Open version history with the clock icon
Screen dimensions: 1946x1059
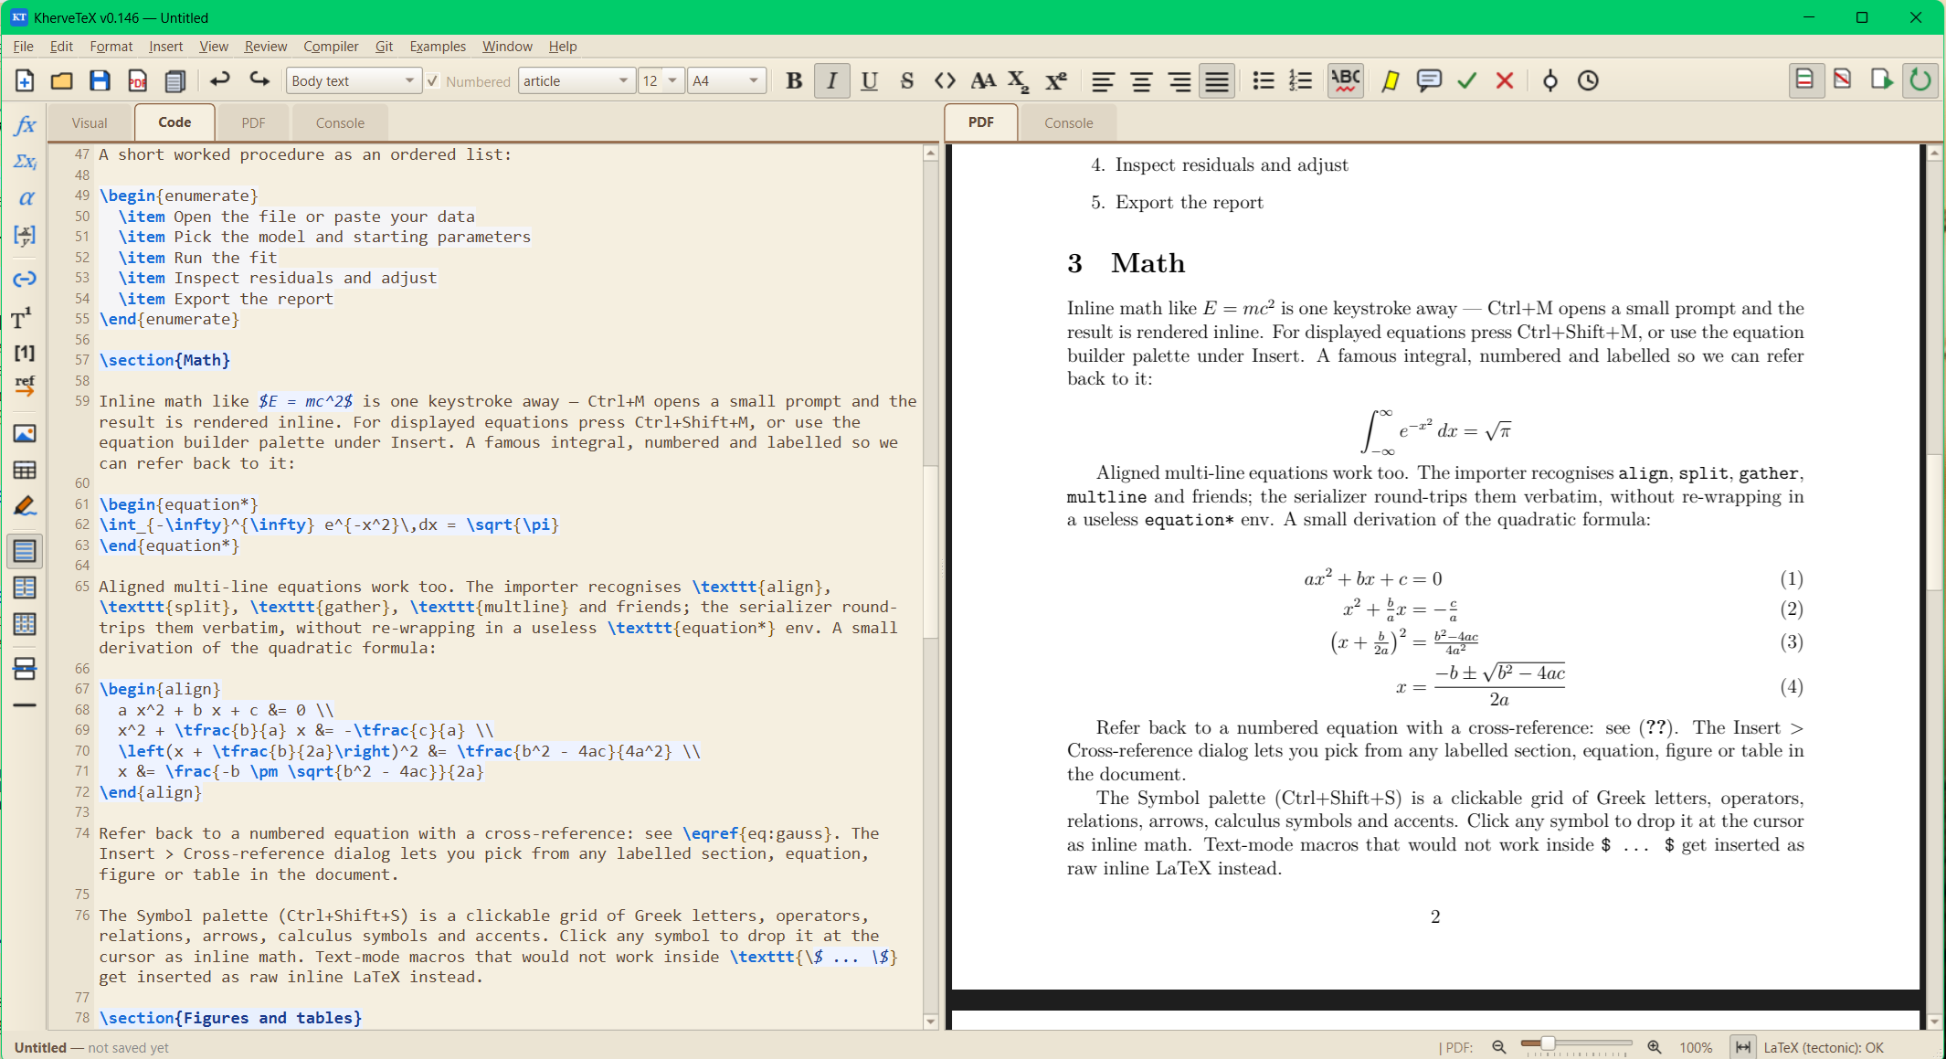[1589, 81]
